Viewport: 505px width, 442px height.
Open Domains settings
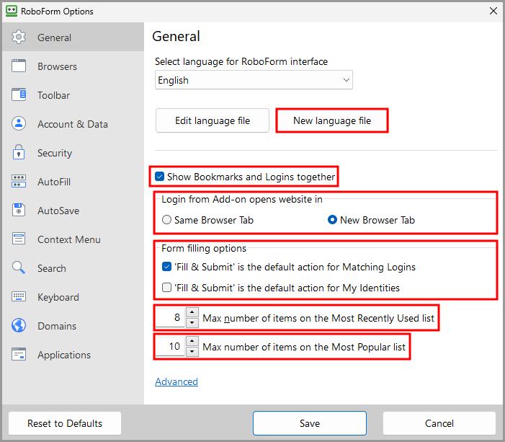(73, 326)
